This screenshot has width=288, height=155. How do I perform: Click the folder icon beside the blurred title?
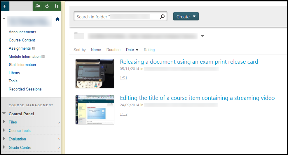coord(79,36)
